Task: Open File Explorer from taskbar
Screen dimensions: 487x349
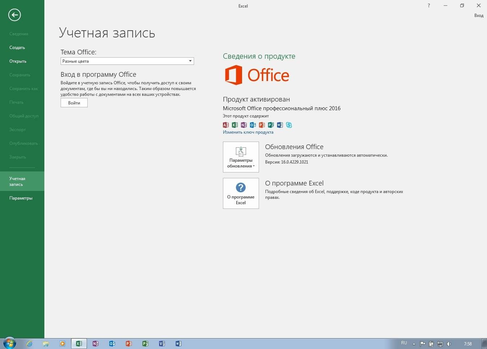Action: (x=46, y=344)
